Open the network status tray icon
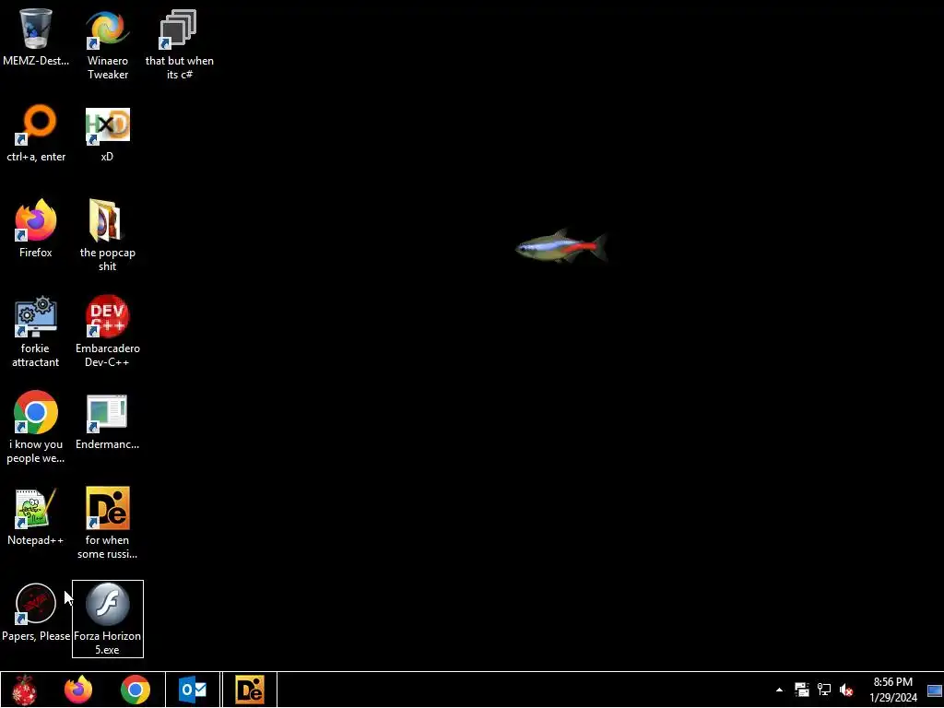 click(823, 690)
